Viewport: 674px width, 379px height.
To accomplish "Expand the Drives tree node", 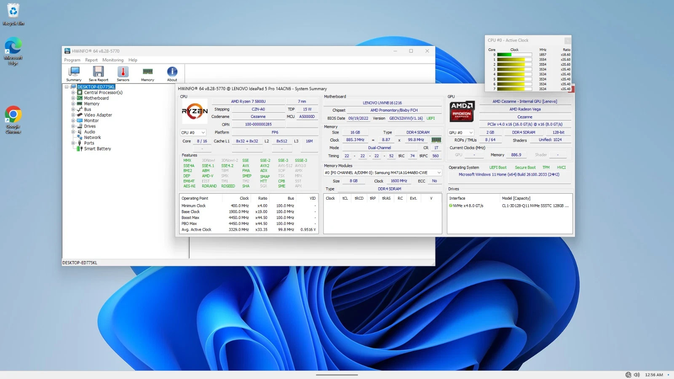I will 73,126.
